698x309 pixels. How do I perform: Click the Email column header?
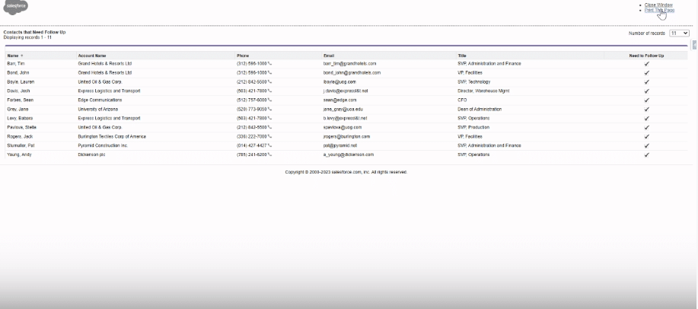tap(329, 56)
